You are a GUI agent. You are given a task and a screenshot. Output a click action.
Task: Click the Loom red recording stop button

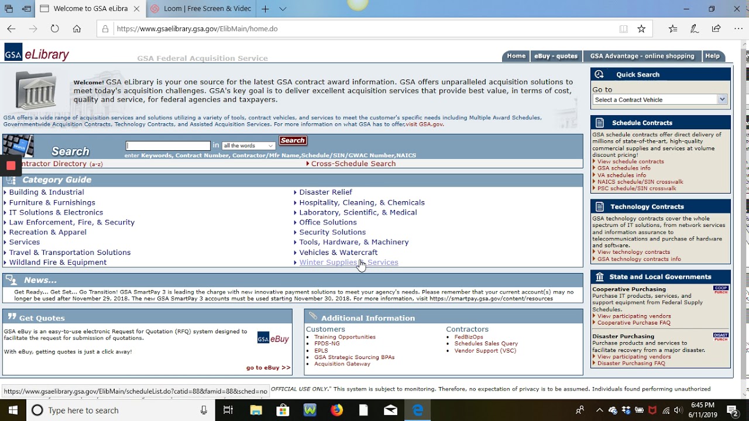coord(11,165)
